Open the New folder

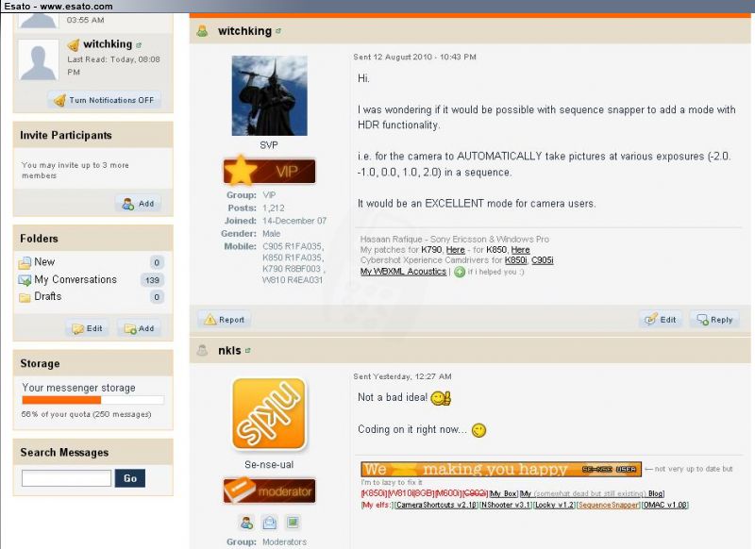coord(44,261)
